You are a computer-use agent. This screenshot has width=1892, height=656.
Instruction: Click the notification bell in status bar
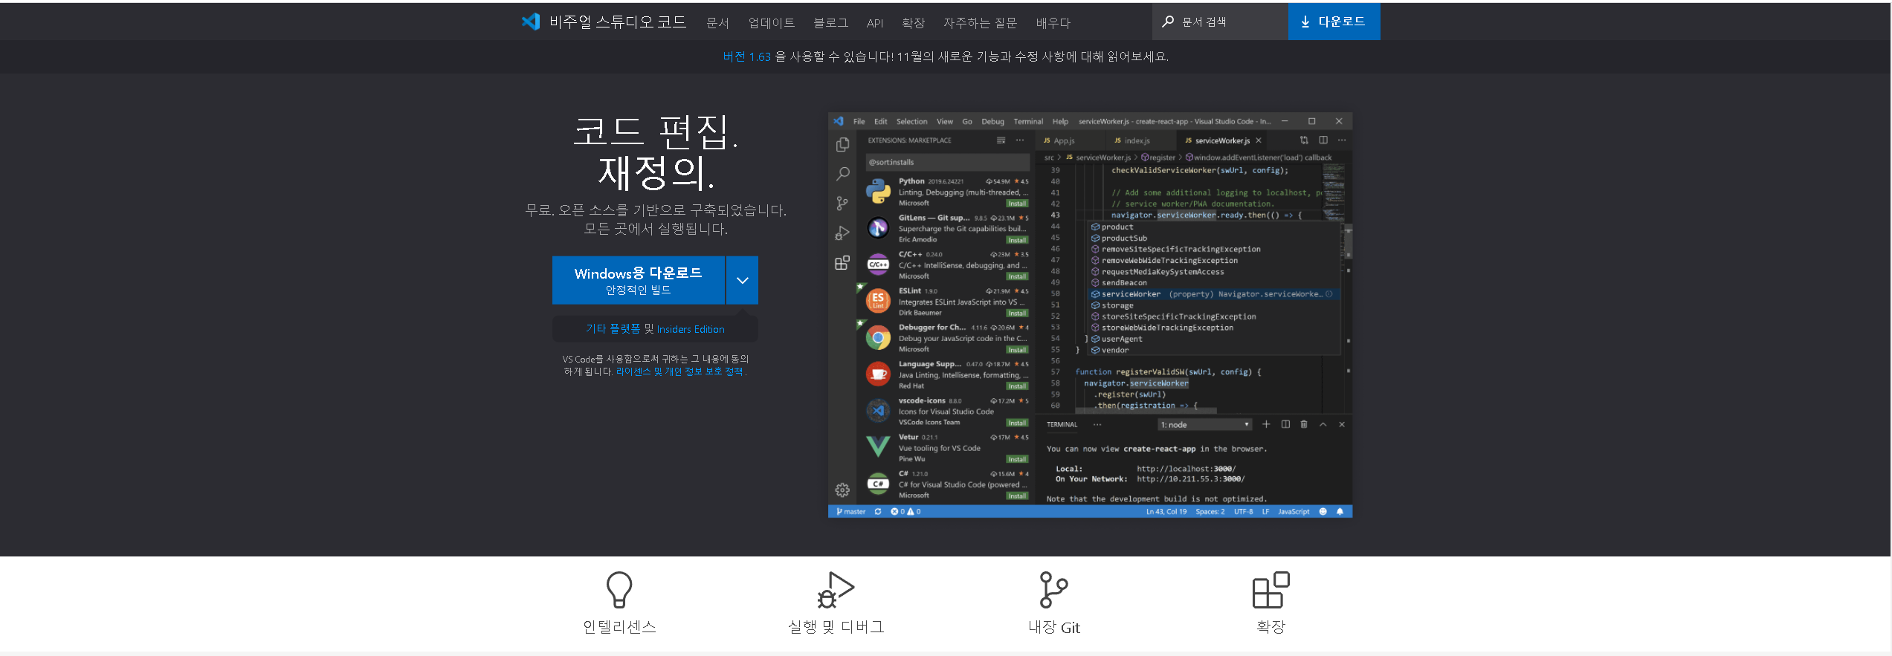click(x=1340, y=512)
